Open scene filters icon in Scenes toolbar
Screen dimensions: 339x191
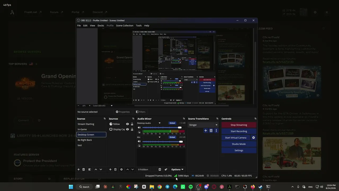[x=90, y=170]
